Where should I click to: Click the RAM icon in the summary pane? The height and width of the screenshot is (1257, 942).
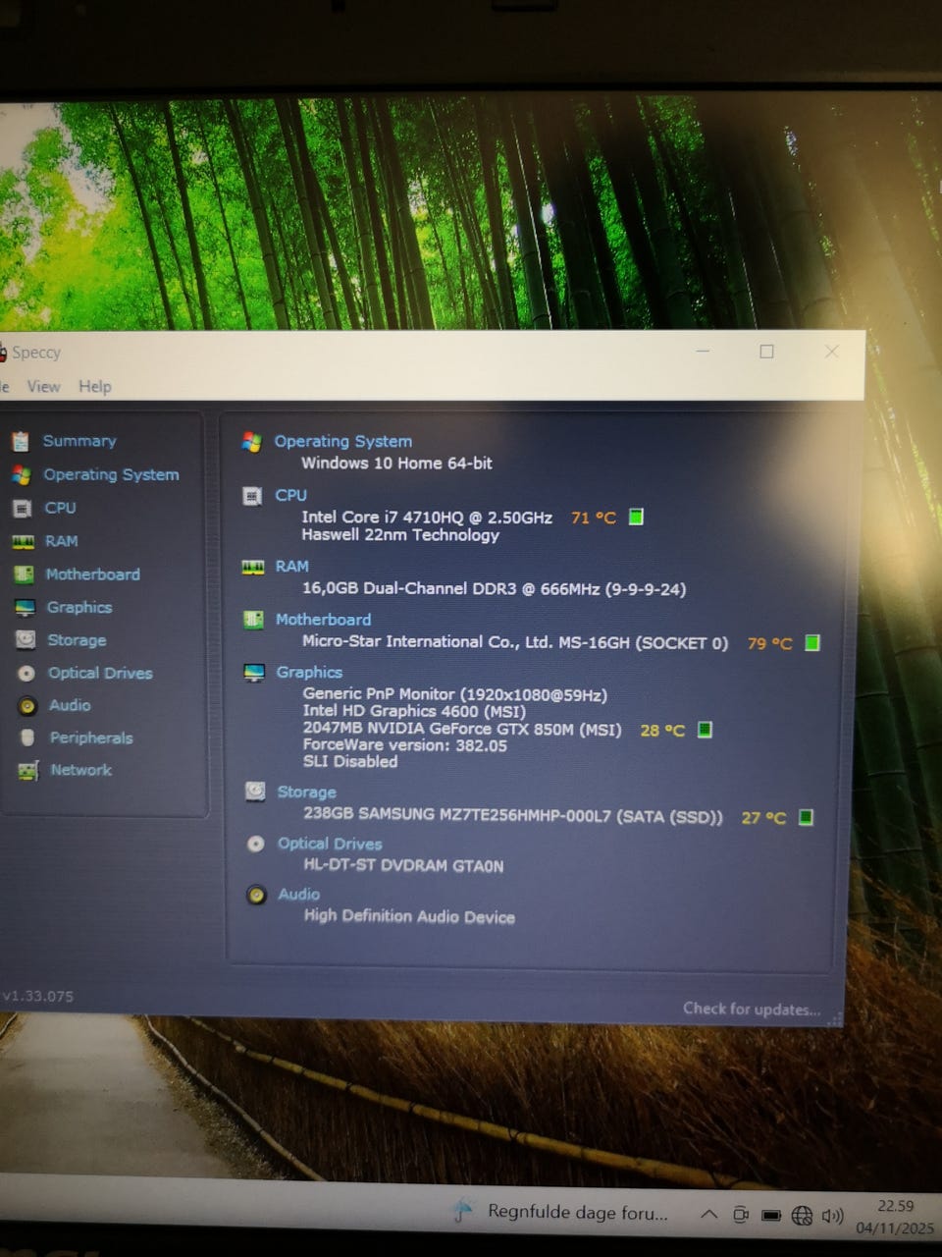(x=253, y=568)
